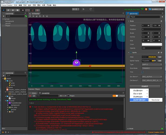The width and height of the screenshot is (166, 135).
Task: Open the hierarchy panel's options menu icon
Action: [x=25, y=13]
